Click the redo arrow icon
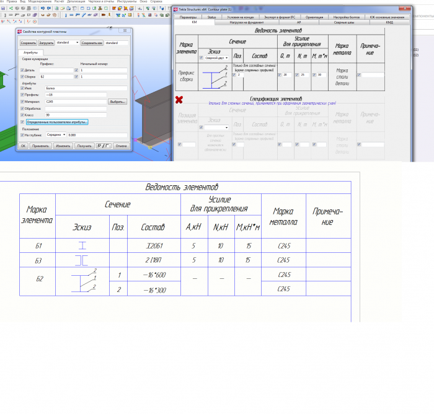434x414 pixels. (49, 8)
